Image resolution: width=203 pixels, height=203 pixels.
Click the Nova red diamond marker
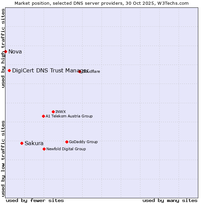[x=6, y=51]
